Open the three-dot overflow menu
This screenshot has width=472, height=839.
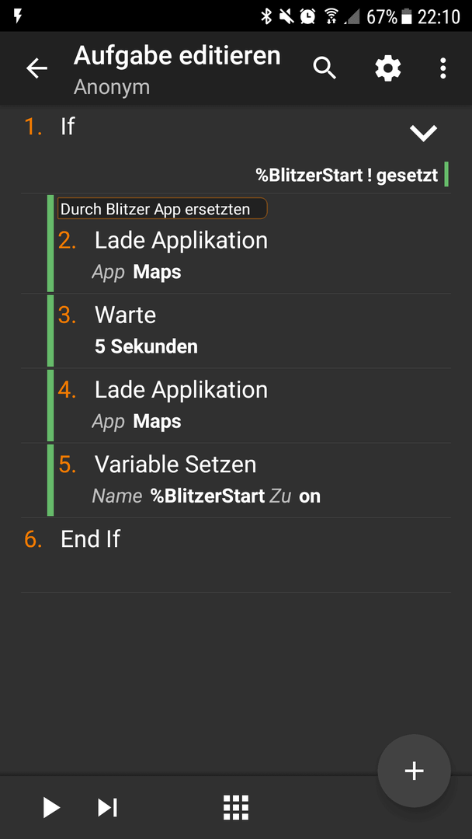[x=442, y=68]
